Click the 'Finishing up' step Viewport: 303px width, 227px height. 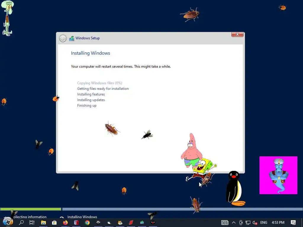[x=87, y=106]
